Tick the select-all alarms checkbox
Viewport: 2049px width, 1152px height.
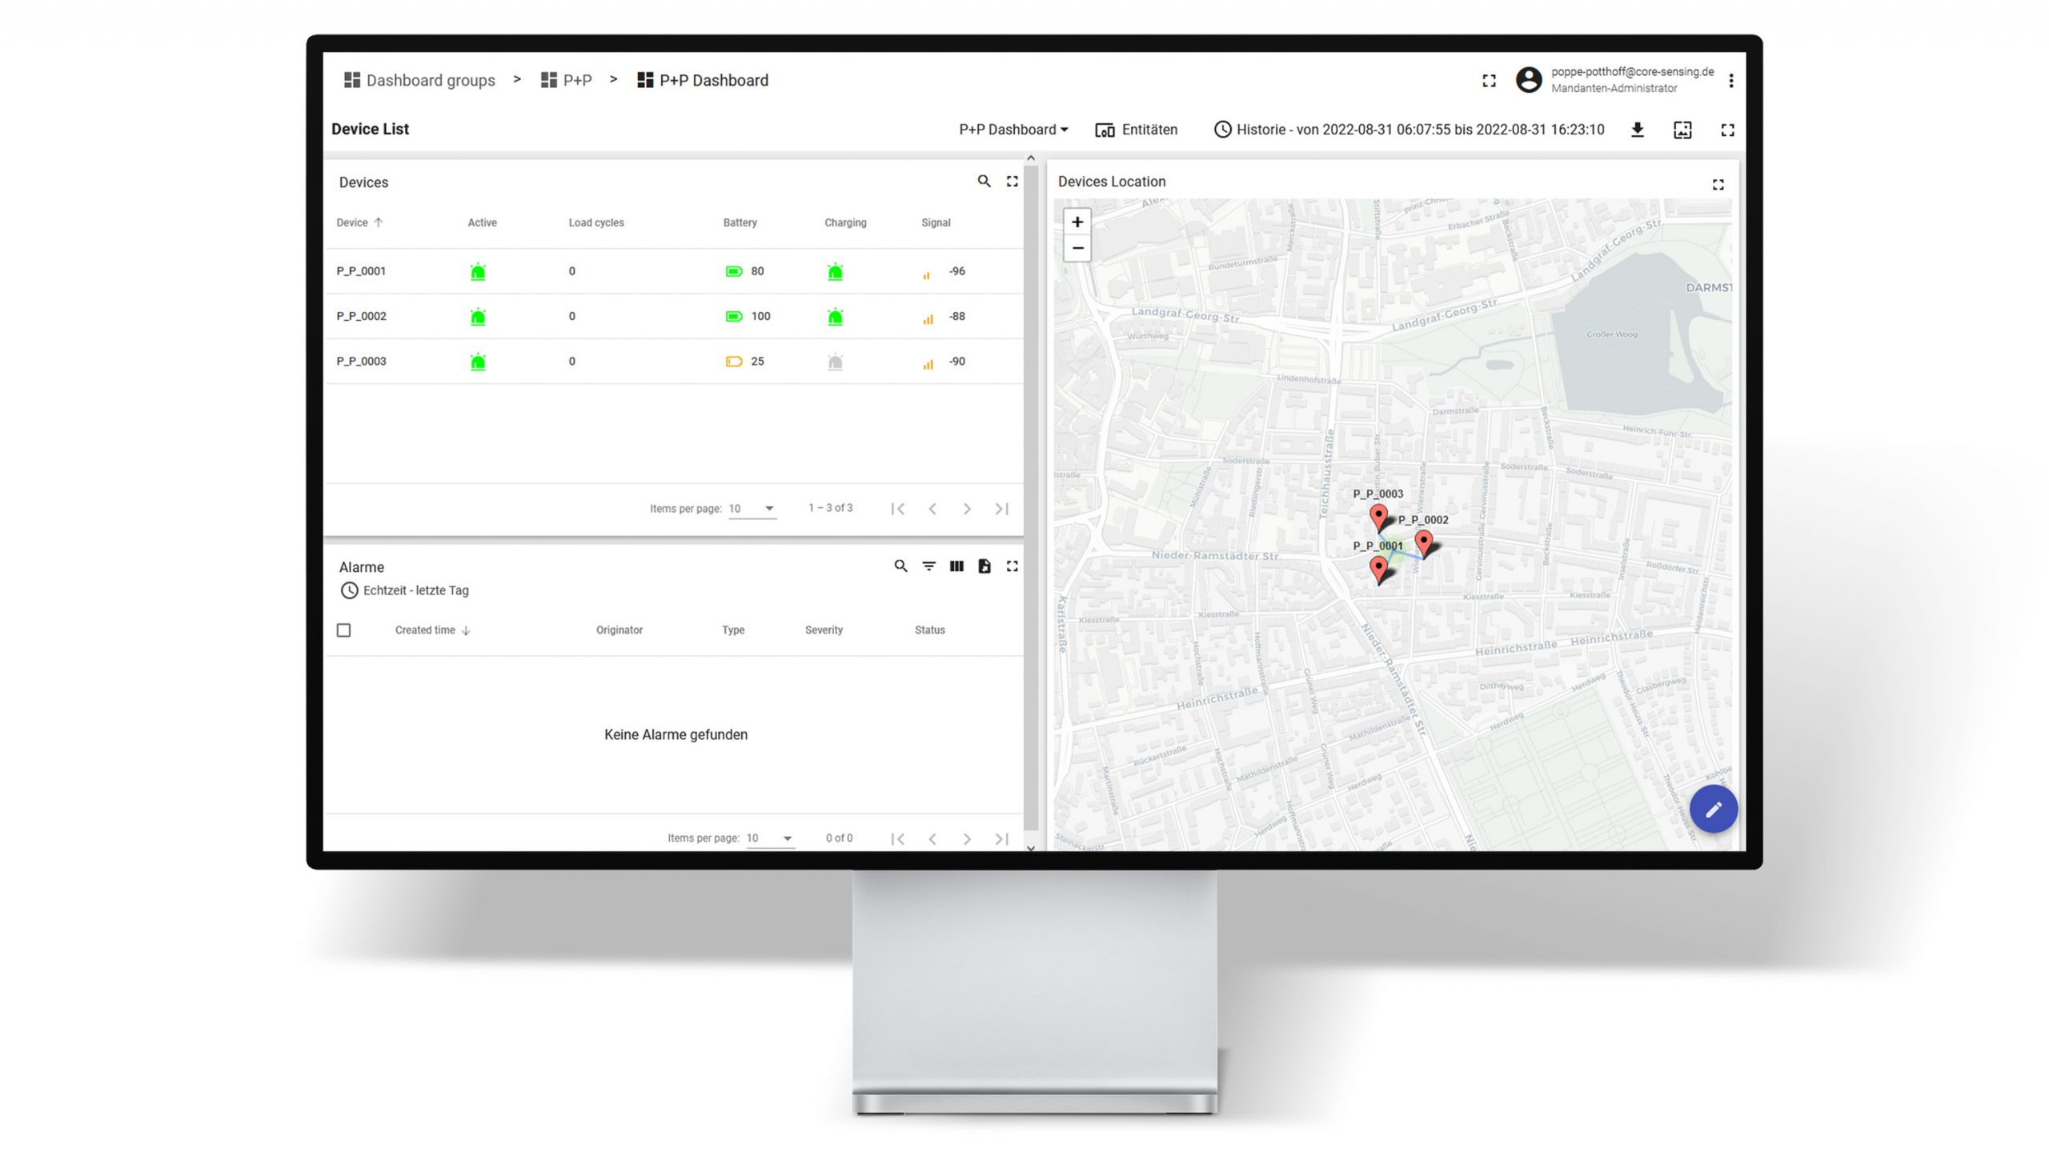pos(344,630)
